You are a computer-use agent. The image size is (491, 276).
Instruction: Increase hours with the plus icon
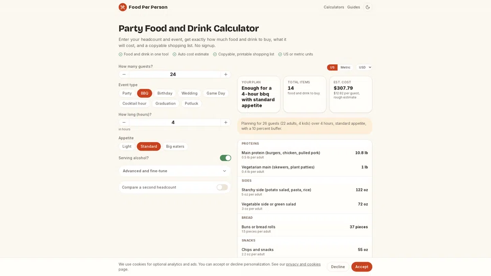pos(226,122)
